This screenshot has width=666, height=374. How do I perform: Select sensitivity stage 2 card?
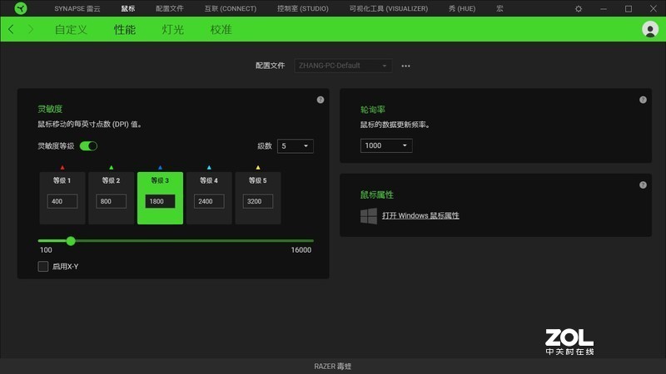click(112, 198)
